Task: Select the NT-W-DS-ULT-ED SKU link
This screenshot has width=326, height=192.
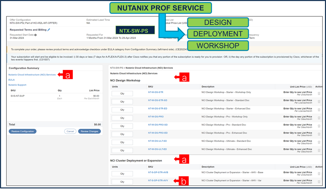Action: point(157,149)
